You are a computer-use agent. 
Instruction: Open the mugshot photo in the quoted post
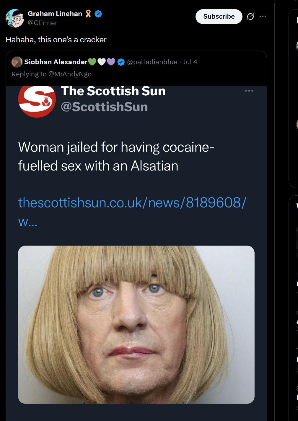click(136, 324)
